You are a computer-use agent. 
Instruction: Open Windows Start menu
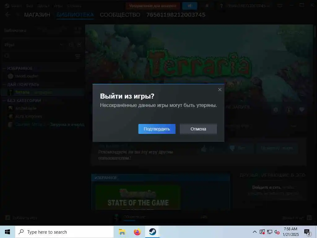click(x=7, y=232)
